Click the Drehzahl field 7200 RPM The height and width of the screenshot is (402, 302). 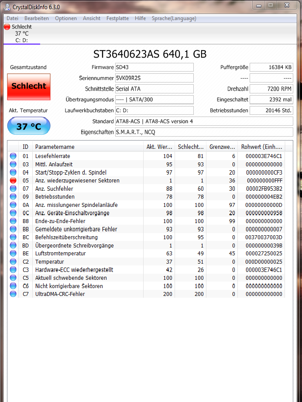click(271, 89)
